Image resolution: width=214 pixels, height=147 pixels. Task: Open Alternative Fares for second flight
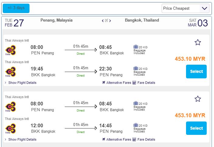[x=116, y=139]
